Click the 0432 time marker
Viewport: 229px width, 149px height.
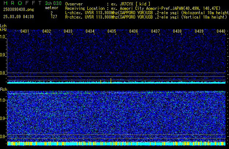47,31
